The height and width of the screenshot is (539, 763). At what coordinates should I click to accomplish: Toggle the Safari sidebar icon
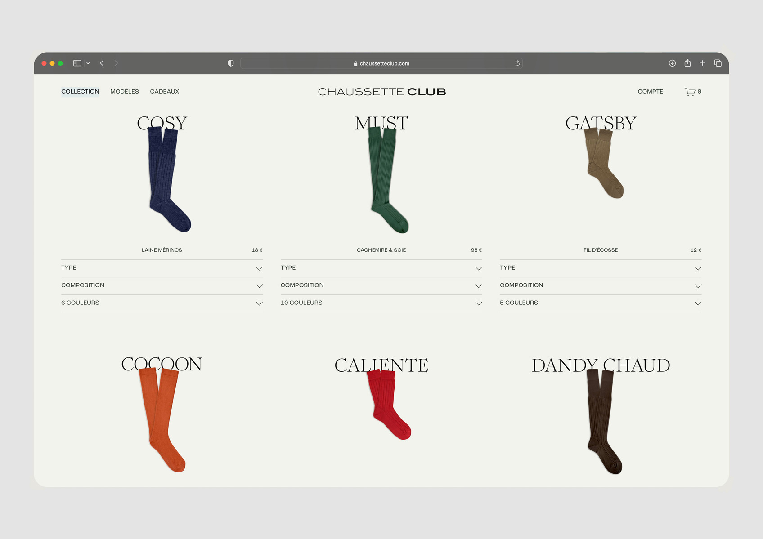pos(77,63)
